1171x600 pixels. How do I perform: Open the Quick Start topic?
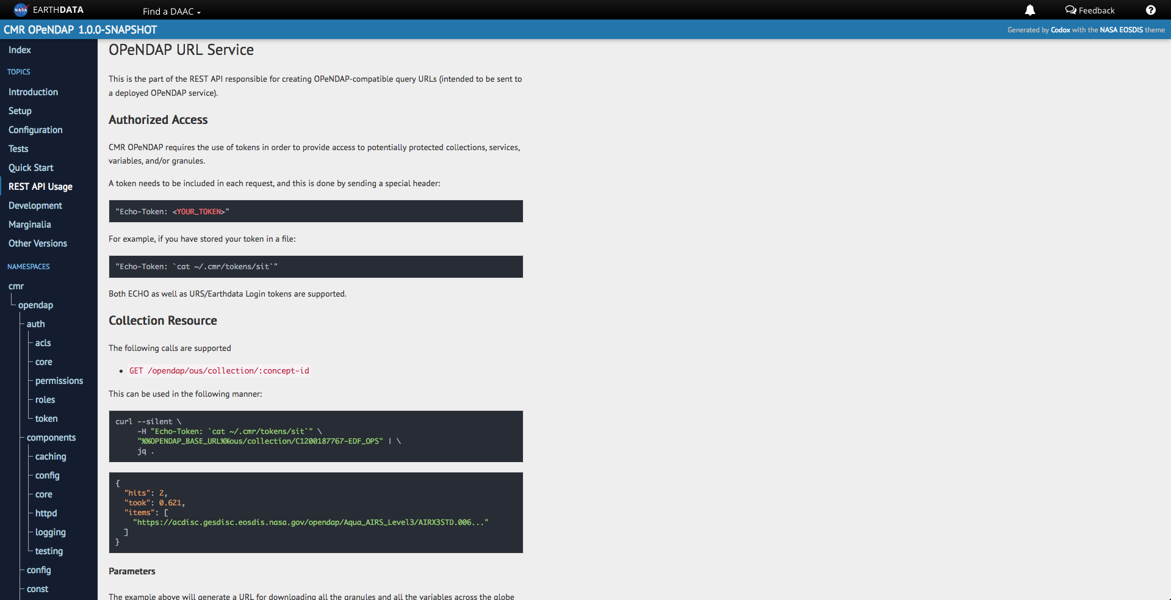31,168
